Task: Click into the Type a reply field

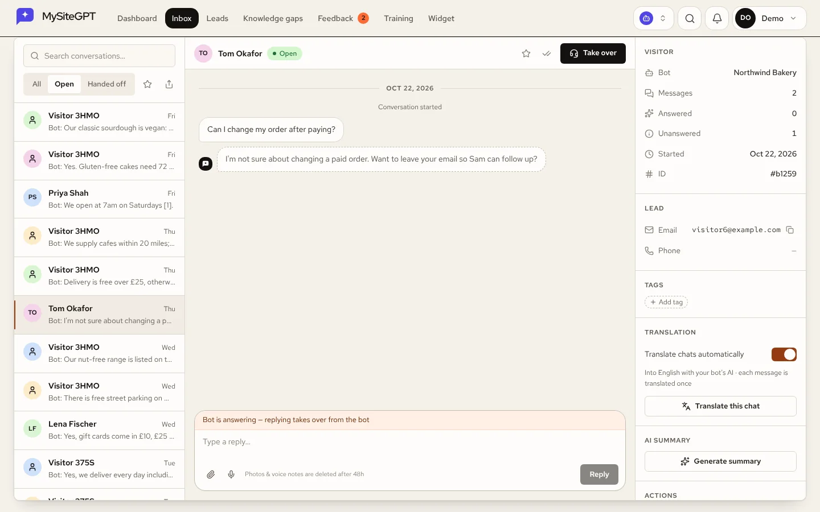Action: [410, 442]
